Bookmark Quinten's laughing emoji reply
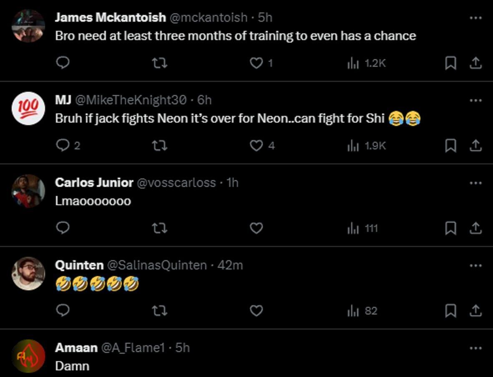 (x=451, y=311)
